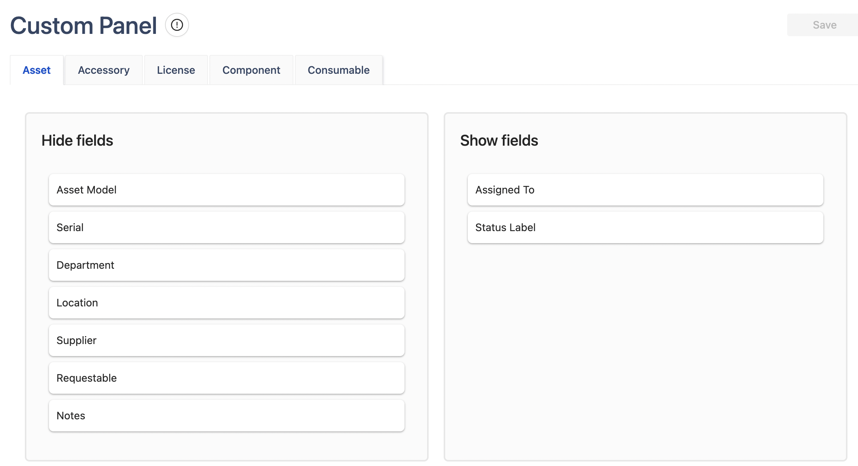Switch to the Consumable tab

339,70
